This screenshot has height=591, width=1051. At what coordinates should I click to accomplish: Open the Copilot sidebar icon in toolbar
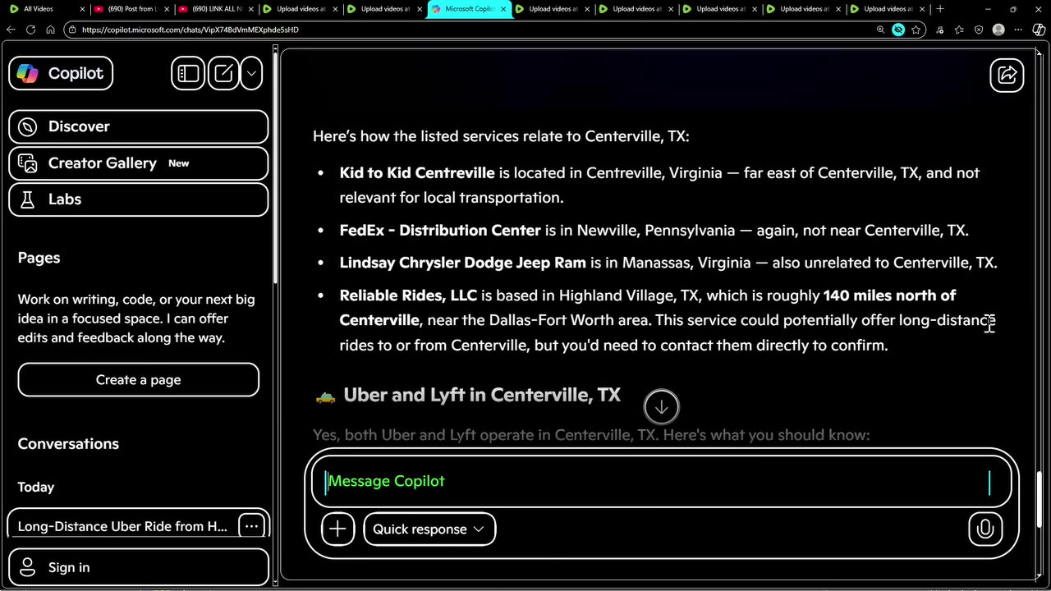click(1039, 30)
